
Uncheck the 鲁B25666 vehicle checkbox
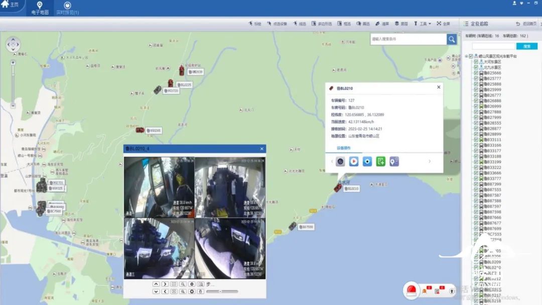pos(476,73)
